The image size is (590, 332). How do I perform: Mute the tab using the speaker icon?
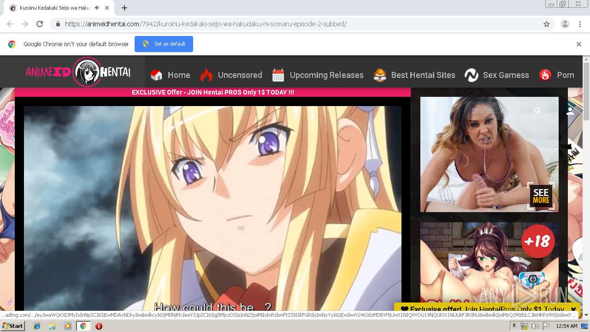click(97, 8)
